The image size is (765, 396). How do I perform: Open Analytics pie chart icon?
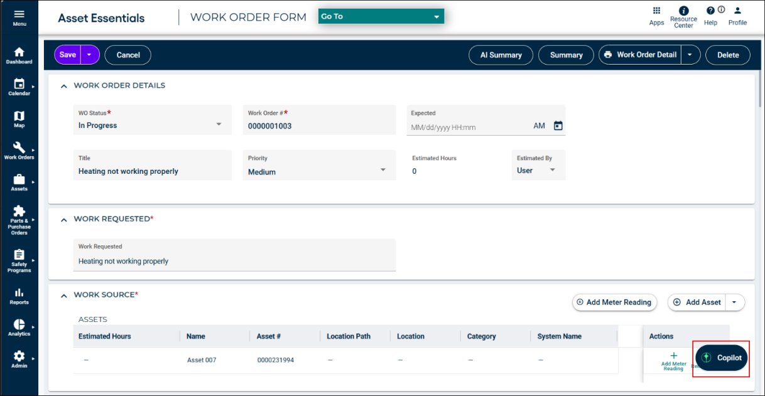point(19,324)
